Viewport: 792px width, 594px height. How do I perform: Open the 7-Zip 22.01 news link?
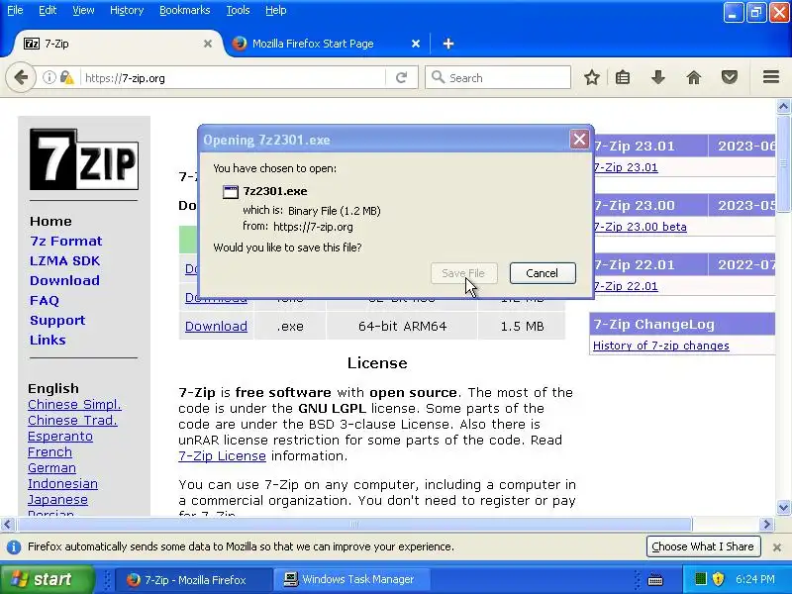[626, 286]
